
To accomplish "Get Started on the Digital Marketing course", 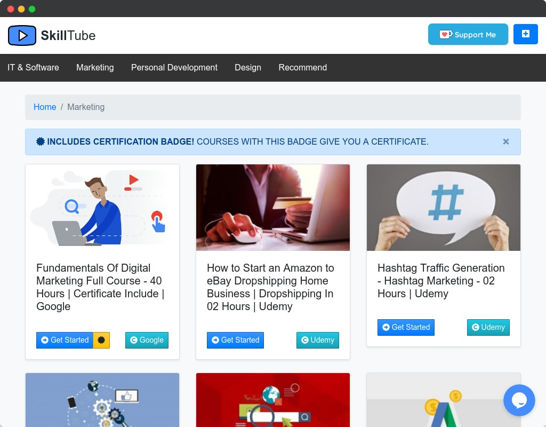I will [65, 340].
